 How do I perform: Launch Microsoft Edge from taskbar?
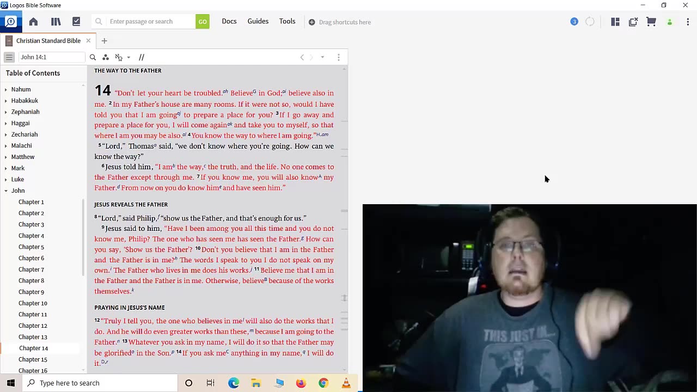234,383
